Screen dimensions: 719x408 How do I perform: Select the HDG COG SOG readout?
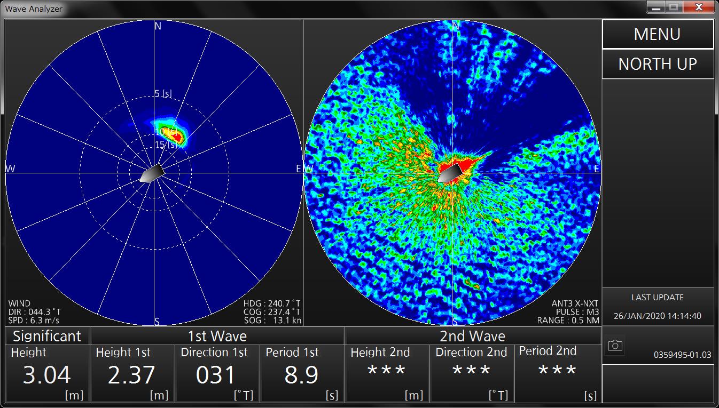tap(271, 312)
